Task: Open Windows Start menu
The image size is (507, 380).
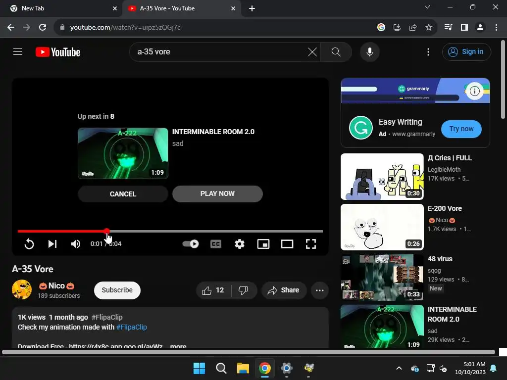Action: 199,368
